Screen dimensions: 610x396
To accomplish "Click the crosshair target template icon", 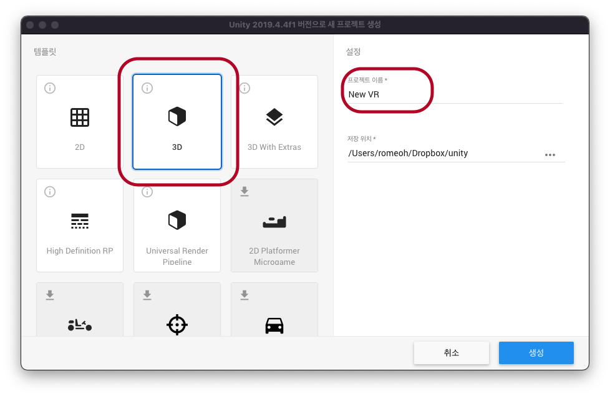I will [x=177, y=324].
